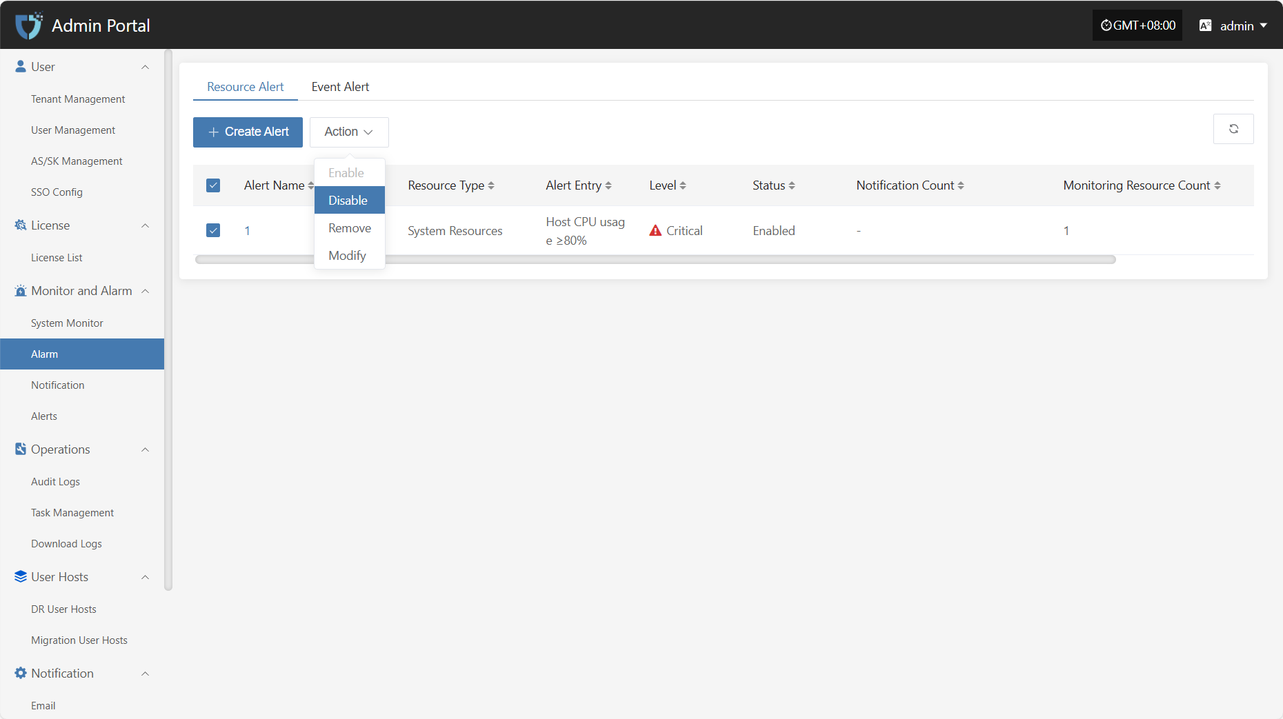Click the Create Alert button

click(x=248, y=132)
